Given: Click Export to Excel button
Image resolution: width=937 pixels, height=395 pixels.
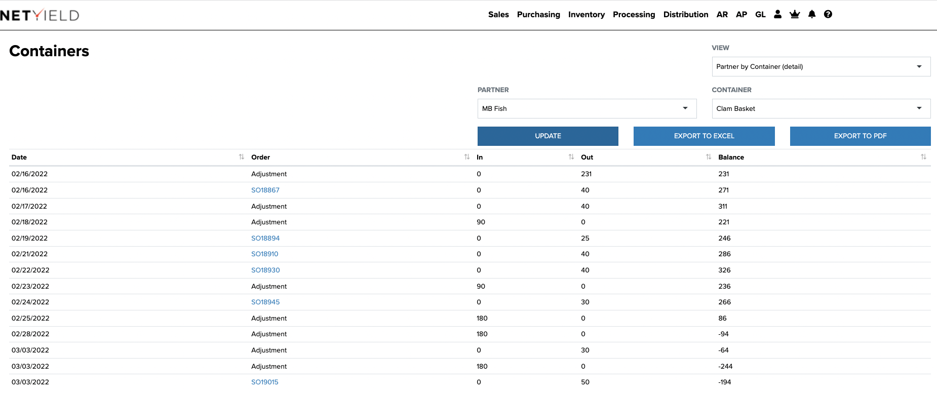Looking at the screenshot, I should click(704, 136).
